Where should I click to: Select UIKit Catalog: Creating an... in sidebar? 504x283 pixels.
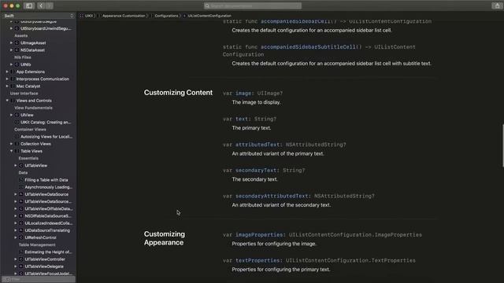point(46,123)
